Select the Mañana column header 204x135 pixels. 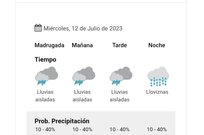pos(82,45)
